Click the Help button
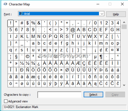Screen dimensions: 128x111 (116, 14)
